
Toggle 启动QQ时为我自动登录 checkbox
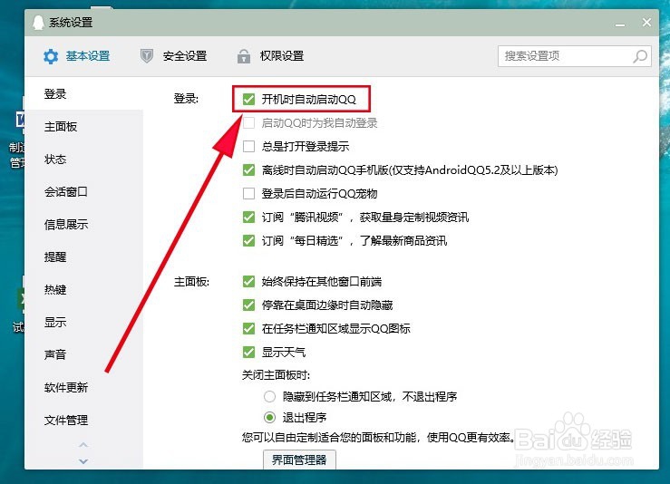pos(248,123)
